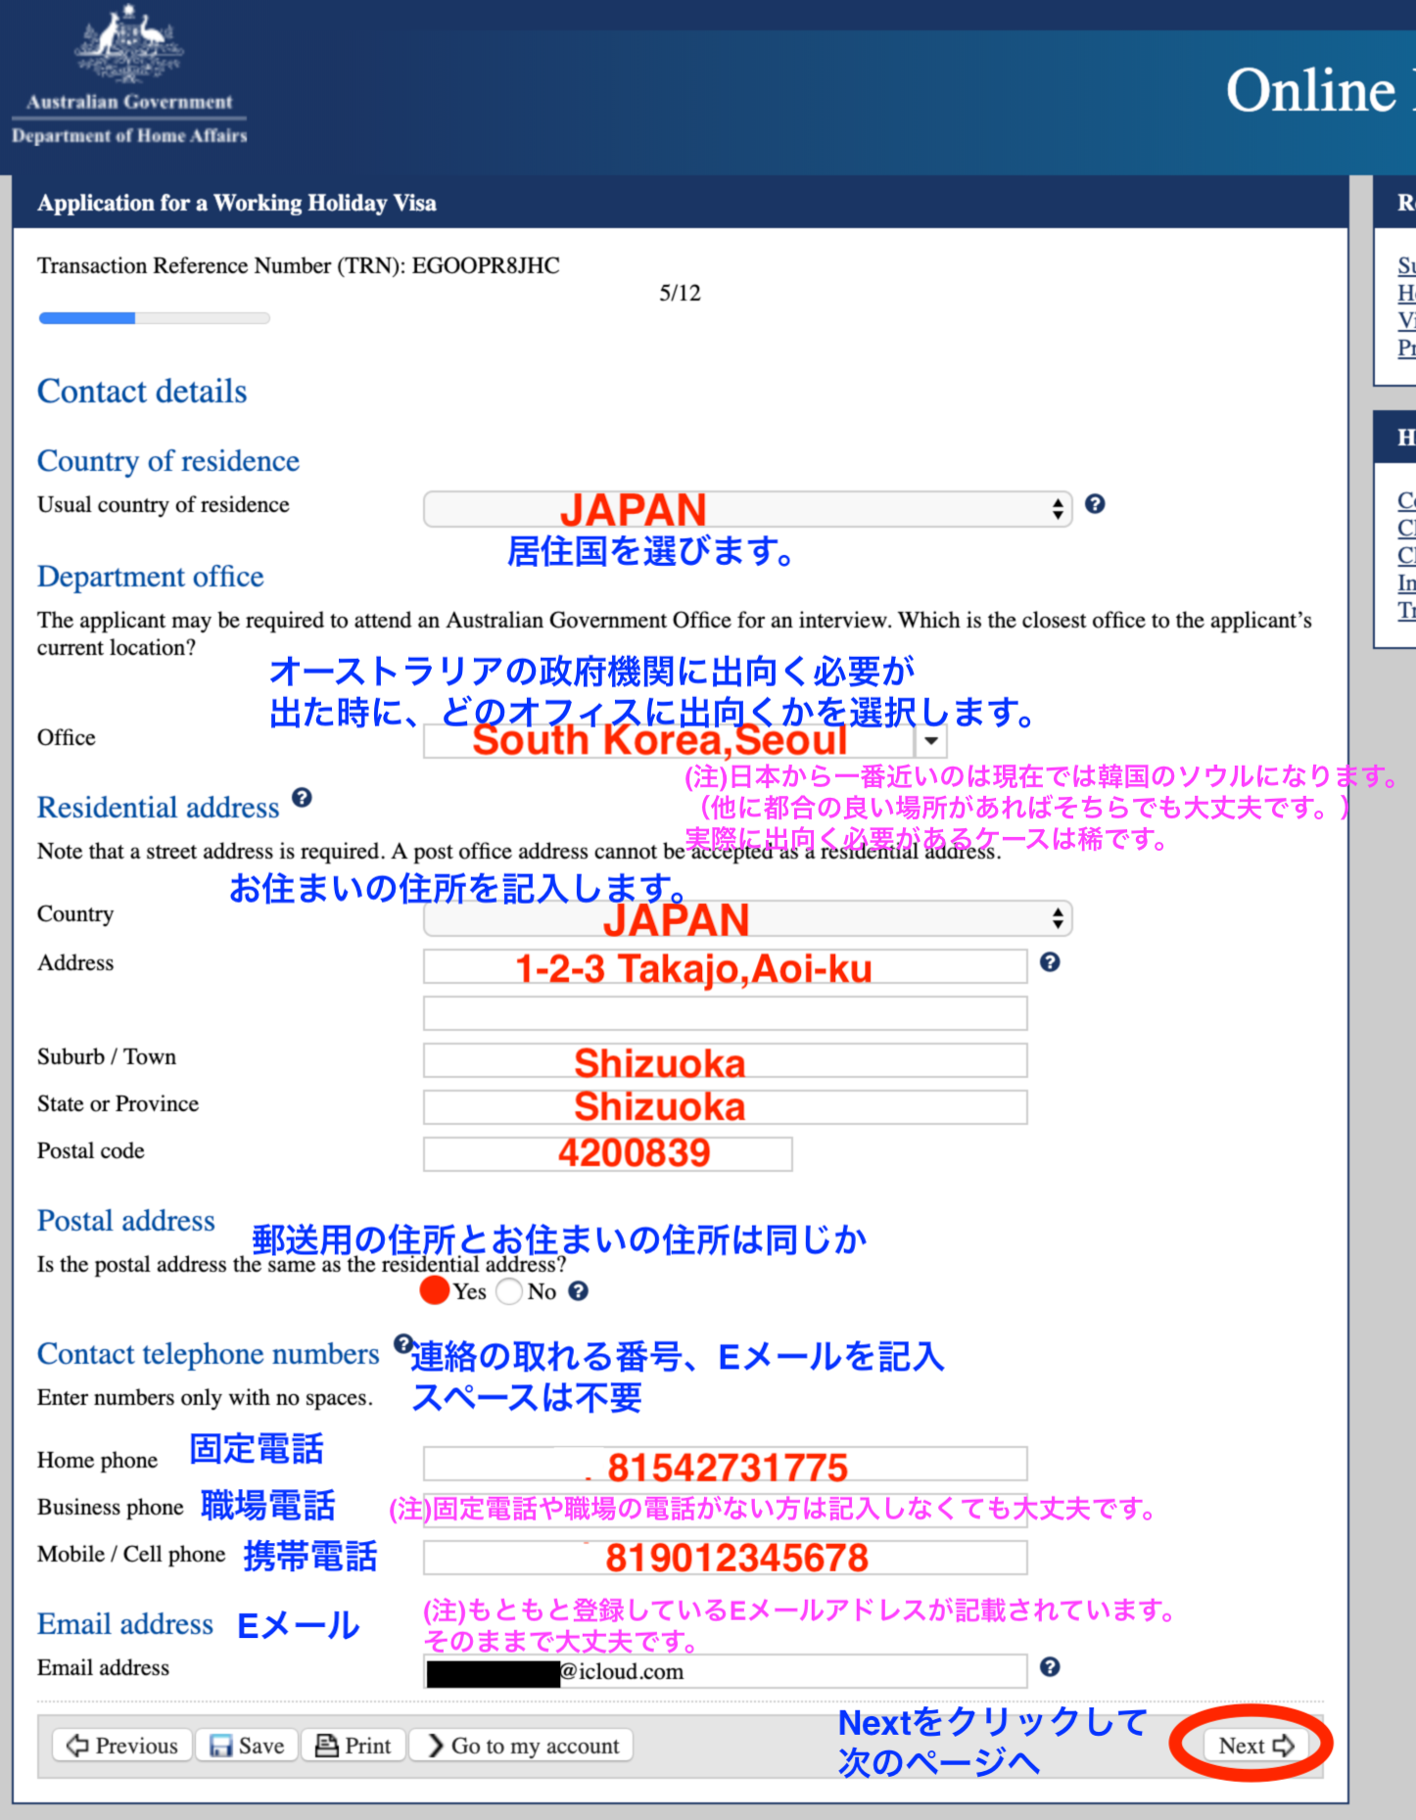
Task: Open help for Usual country of residence
Action: [1095, 503]
